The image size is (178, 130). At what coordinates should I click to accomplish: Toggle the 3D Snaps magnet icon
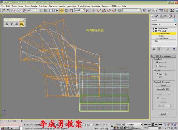99,10
